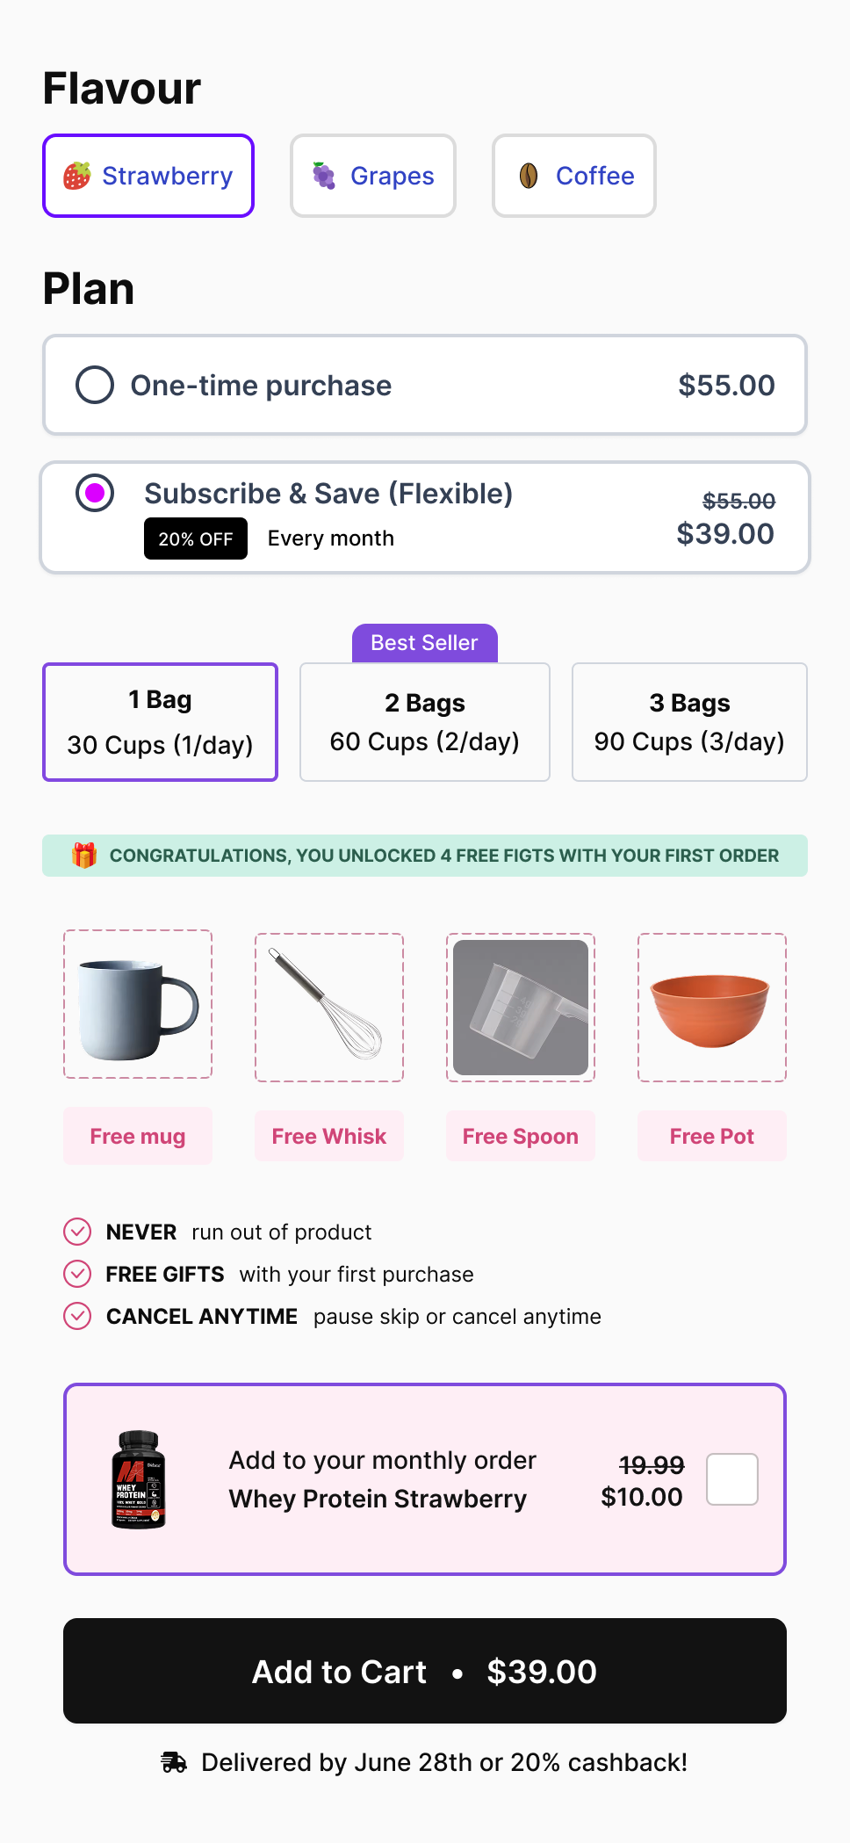Screen dimensions: 850x1843
Task: Click the Whey Protein bottle image
Action: (x=139, y=1479)
